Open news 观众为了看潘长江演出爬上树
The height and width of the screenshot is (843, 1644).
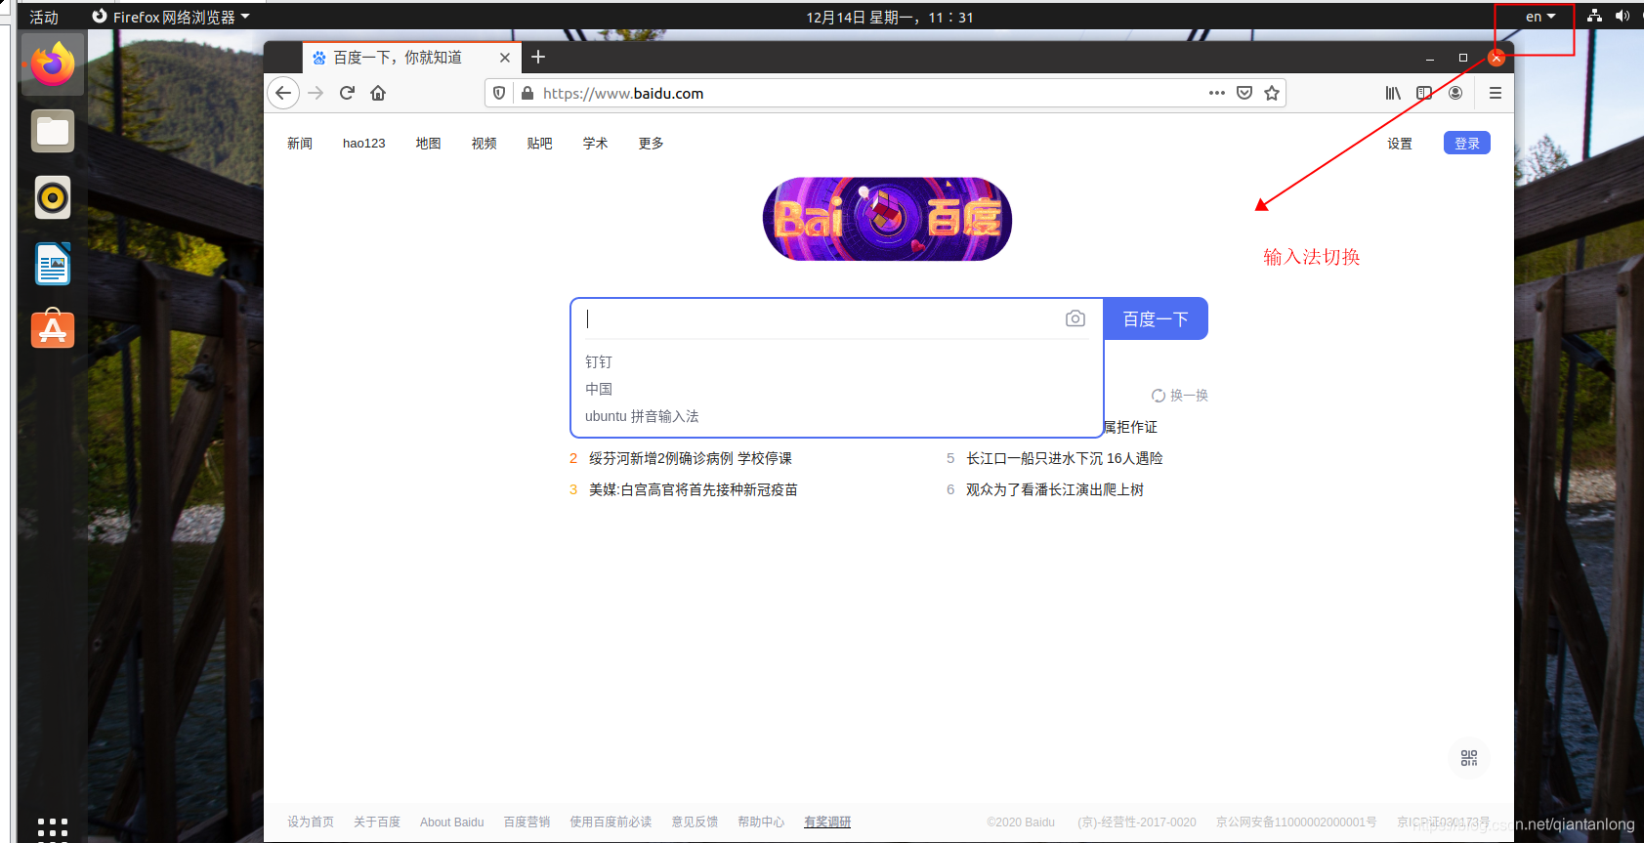point(1054,489)
